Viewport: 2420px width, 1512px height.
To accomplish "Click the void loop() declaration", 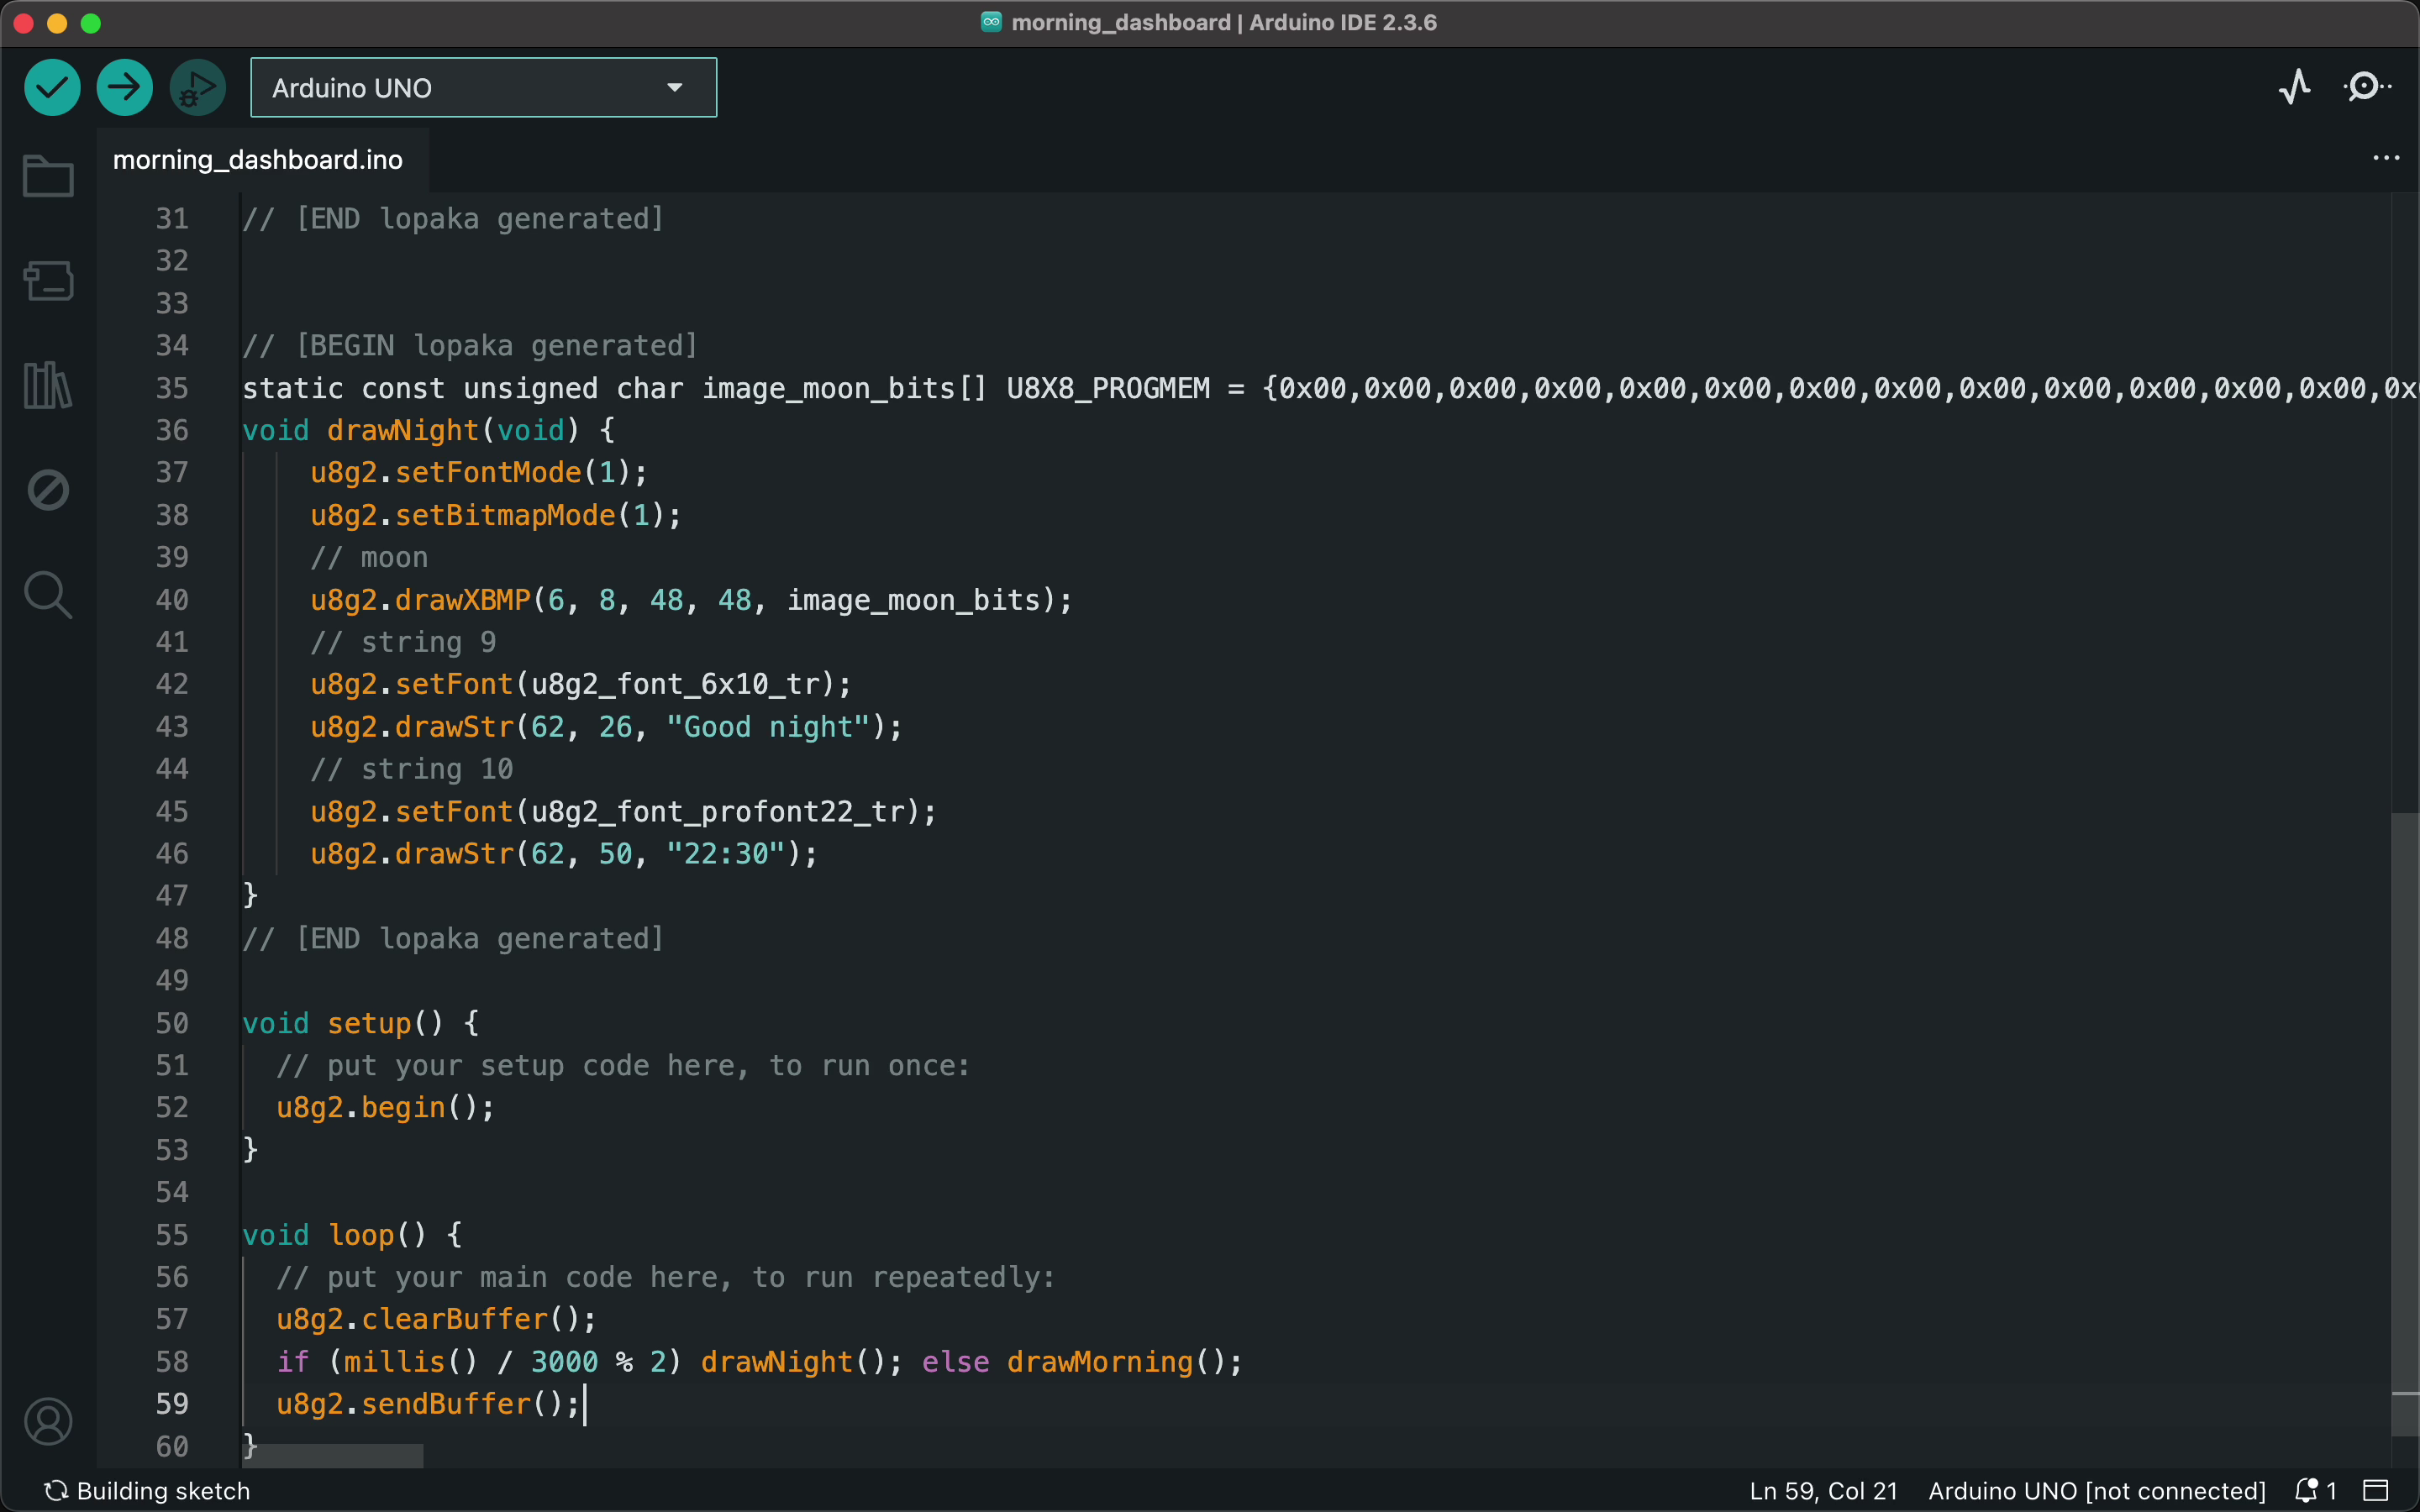I will click(x=351, y=1235).
